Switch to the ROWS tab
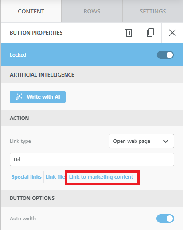Viewport: 183px width, 230px height. pos(92,11)
